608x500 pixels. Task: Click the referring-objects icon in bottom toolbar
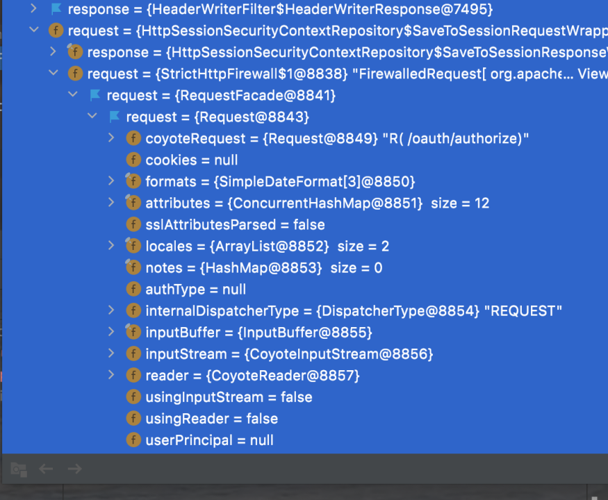18,469
